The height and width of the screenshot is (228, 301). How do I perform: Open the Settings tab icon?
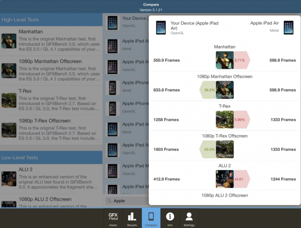pyautogui.click(x=189, y=218)
